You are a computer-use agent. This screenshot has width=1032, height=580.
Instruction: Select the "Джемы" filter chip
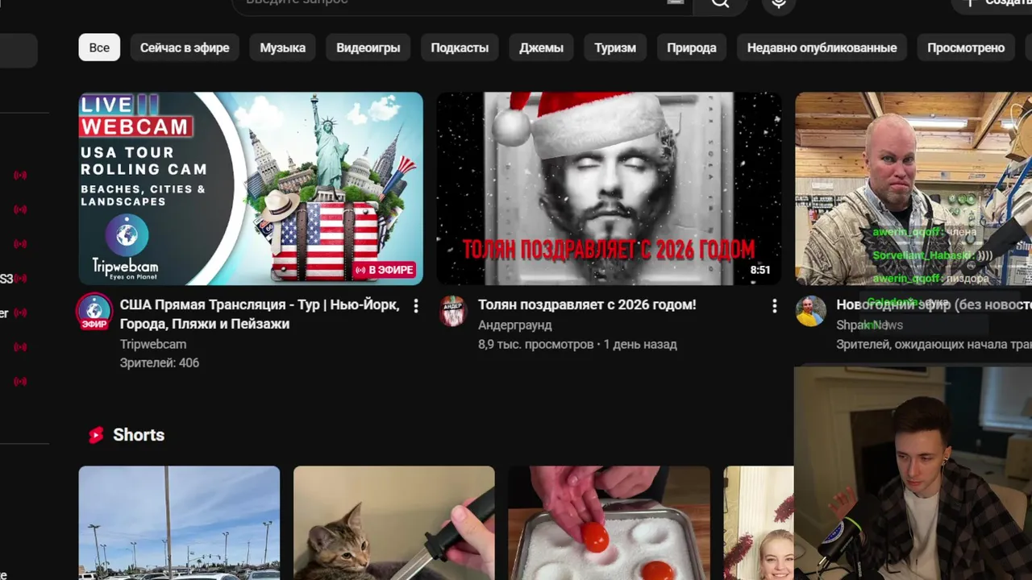tap(541, 48)
